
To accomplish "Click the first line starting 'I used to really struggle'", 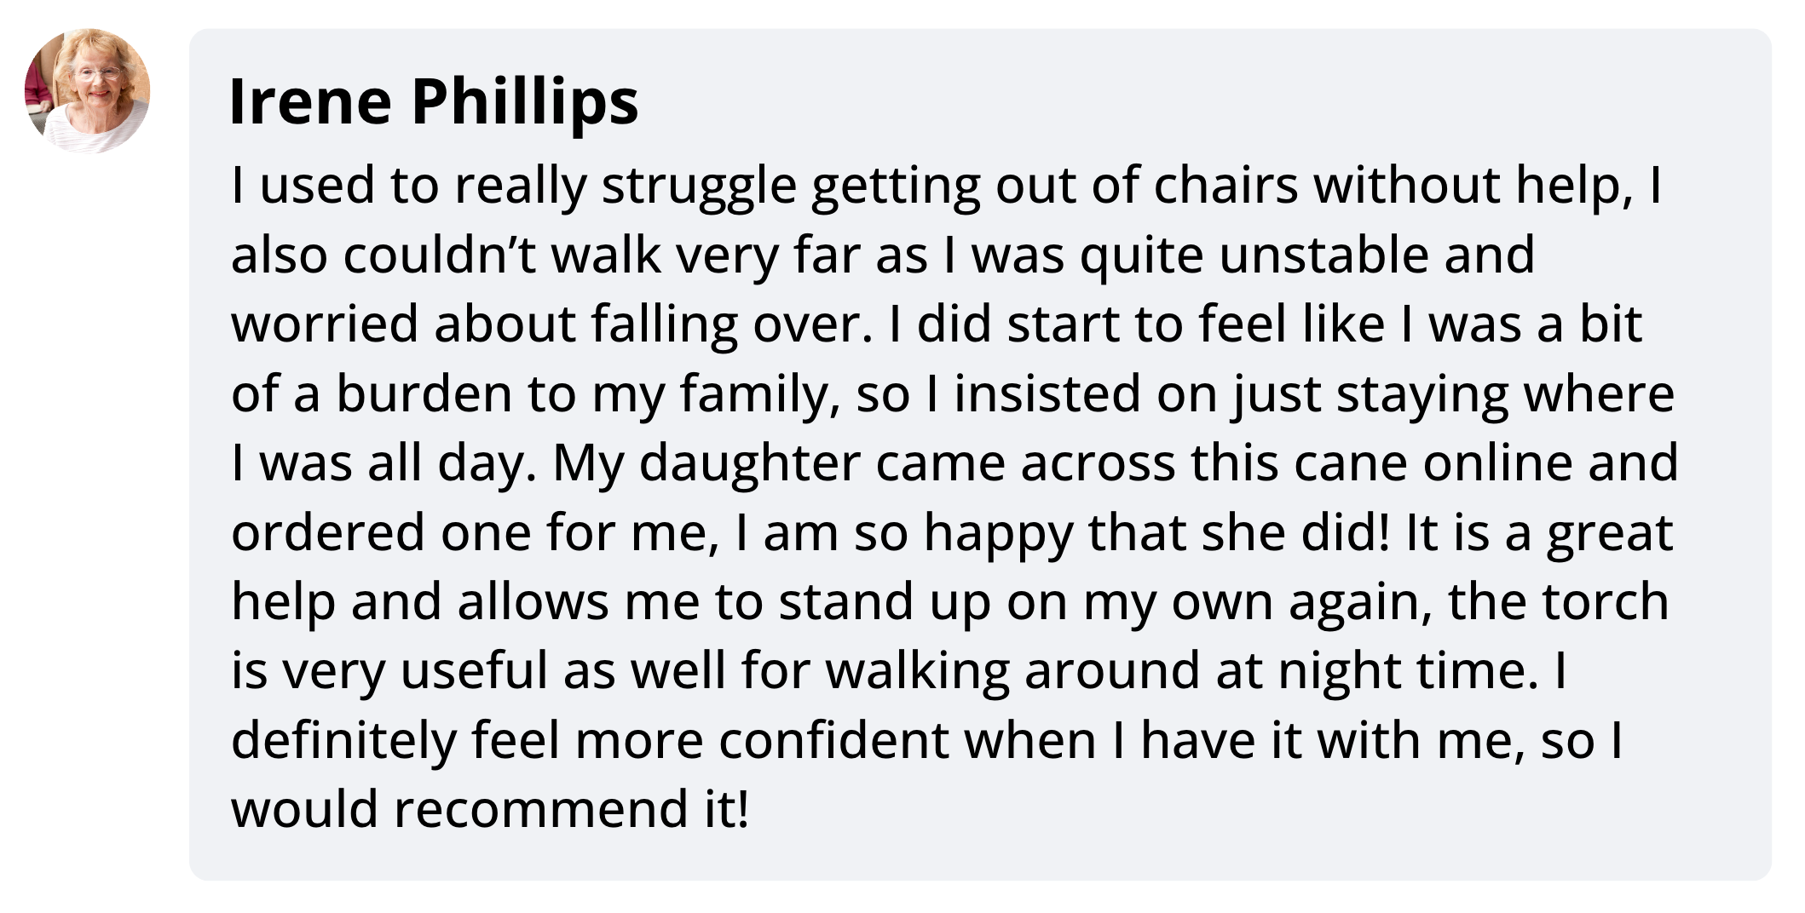I will (946, 185).
